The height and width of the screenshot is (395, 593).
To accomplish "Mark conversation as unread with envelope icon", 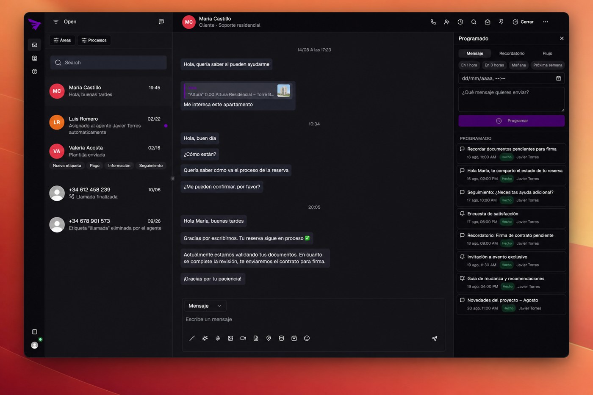I will pos(488,22).
